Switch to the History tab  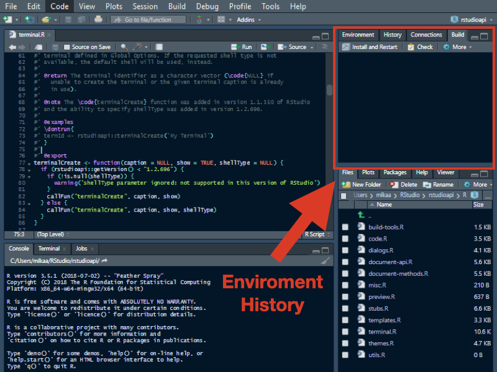(393, 35)
